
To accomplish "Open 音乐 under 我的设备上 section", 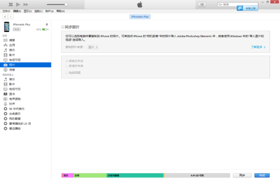I will [26, 80].
